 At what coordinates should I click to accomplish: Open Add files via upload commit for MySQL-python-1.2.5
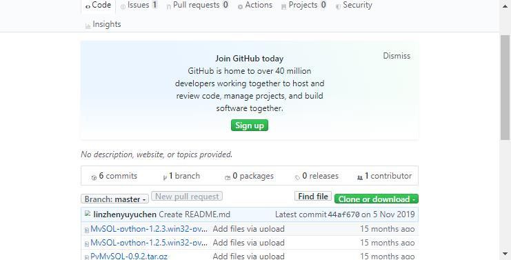[249, 243]
